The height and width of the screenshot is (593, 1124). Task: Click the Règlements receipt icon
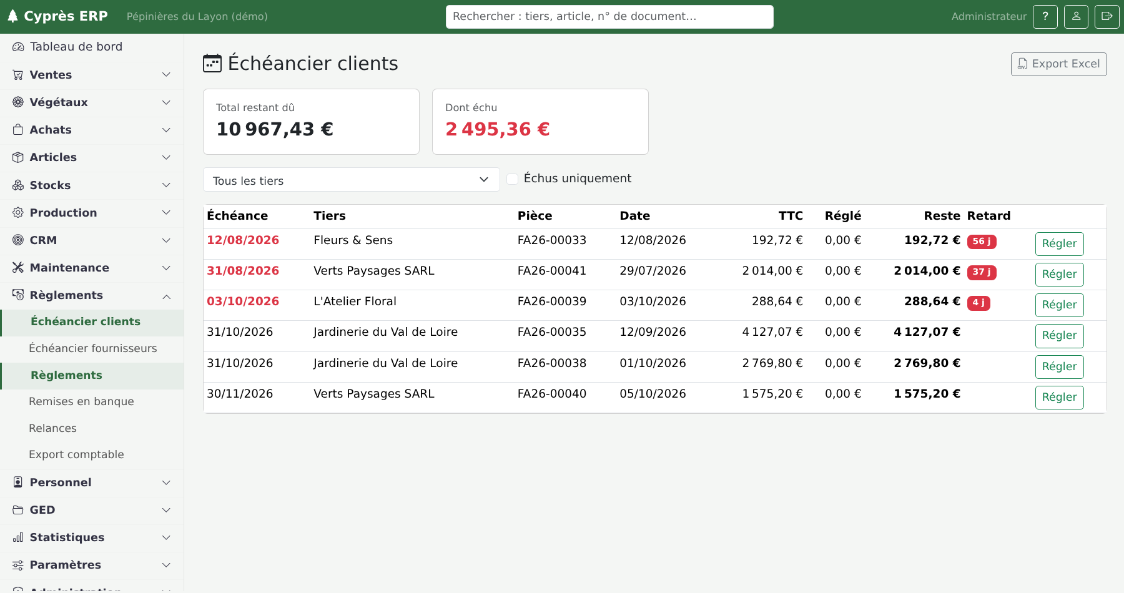[x=18, y=295]
